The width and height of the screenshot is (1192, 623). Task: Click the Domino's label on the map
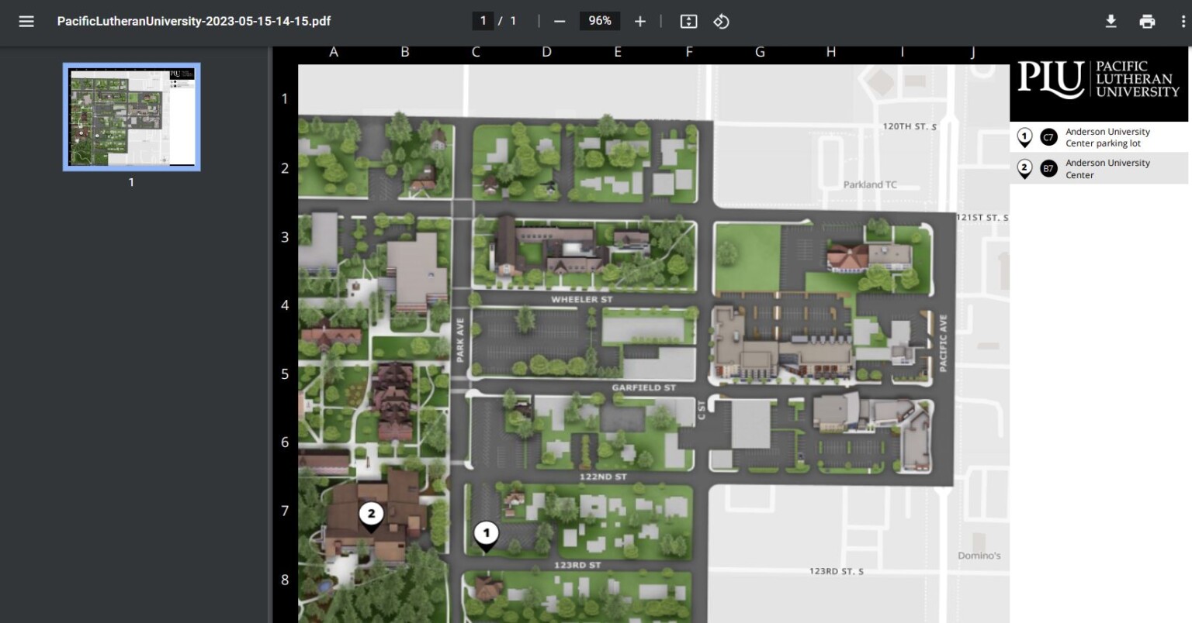pos(981,555)
